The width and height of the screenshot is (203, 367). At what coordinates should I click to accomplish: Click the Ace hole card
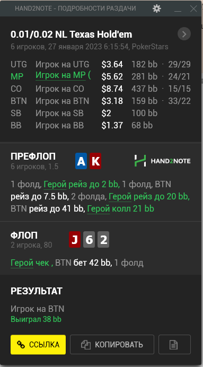tap(81, 161)
